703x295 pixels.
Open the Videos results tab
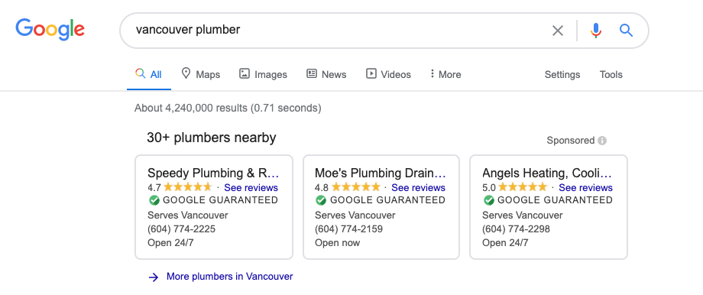(x=389, y=74)
